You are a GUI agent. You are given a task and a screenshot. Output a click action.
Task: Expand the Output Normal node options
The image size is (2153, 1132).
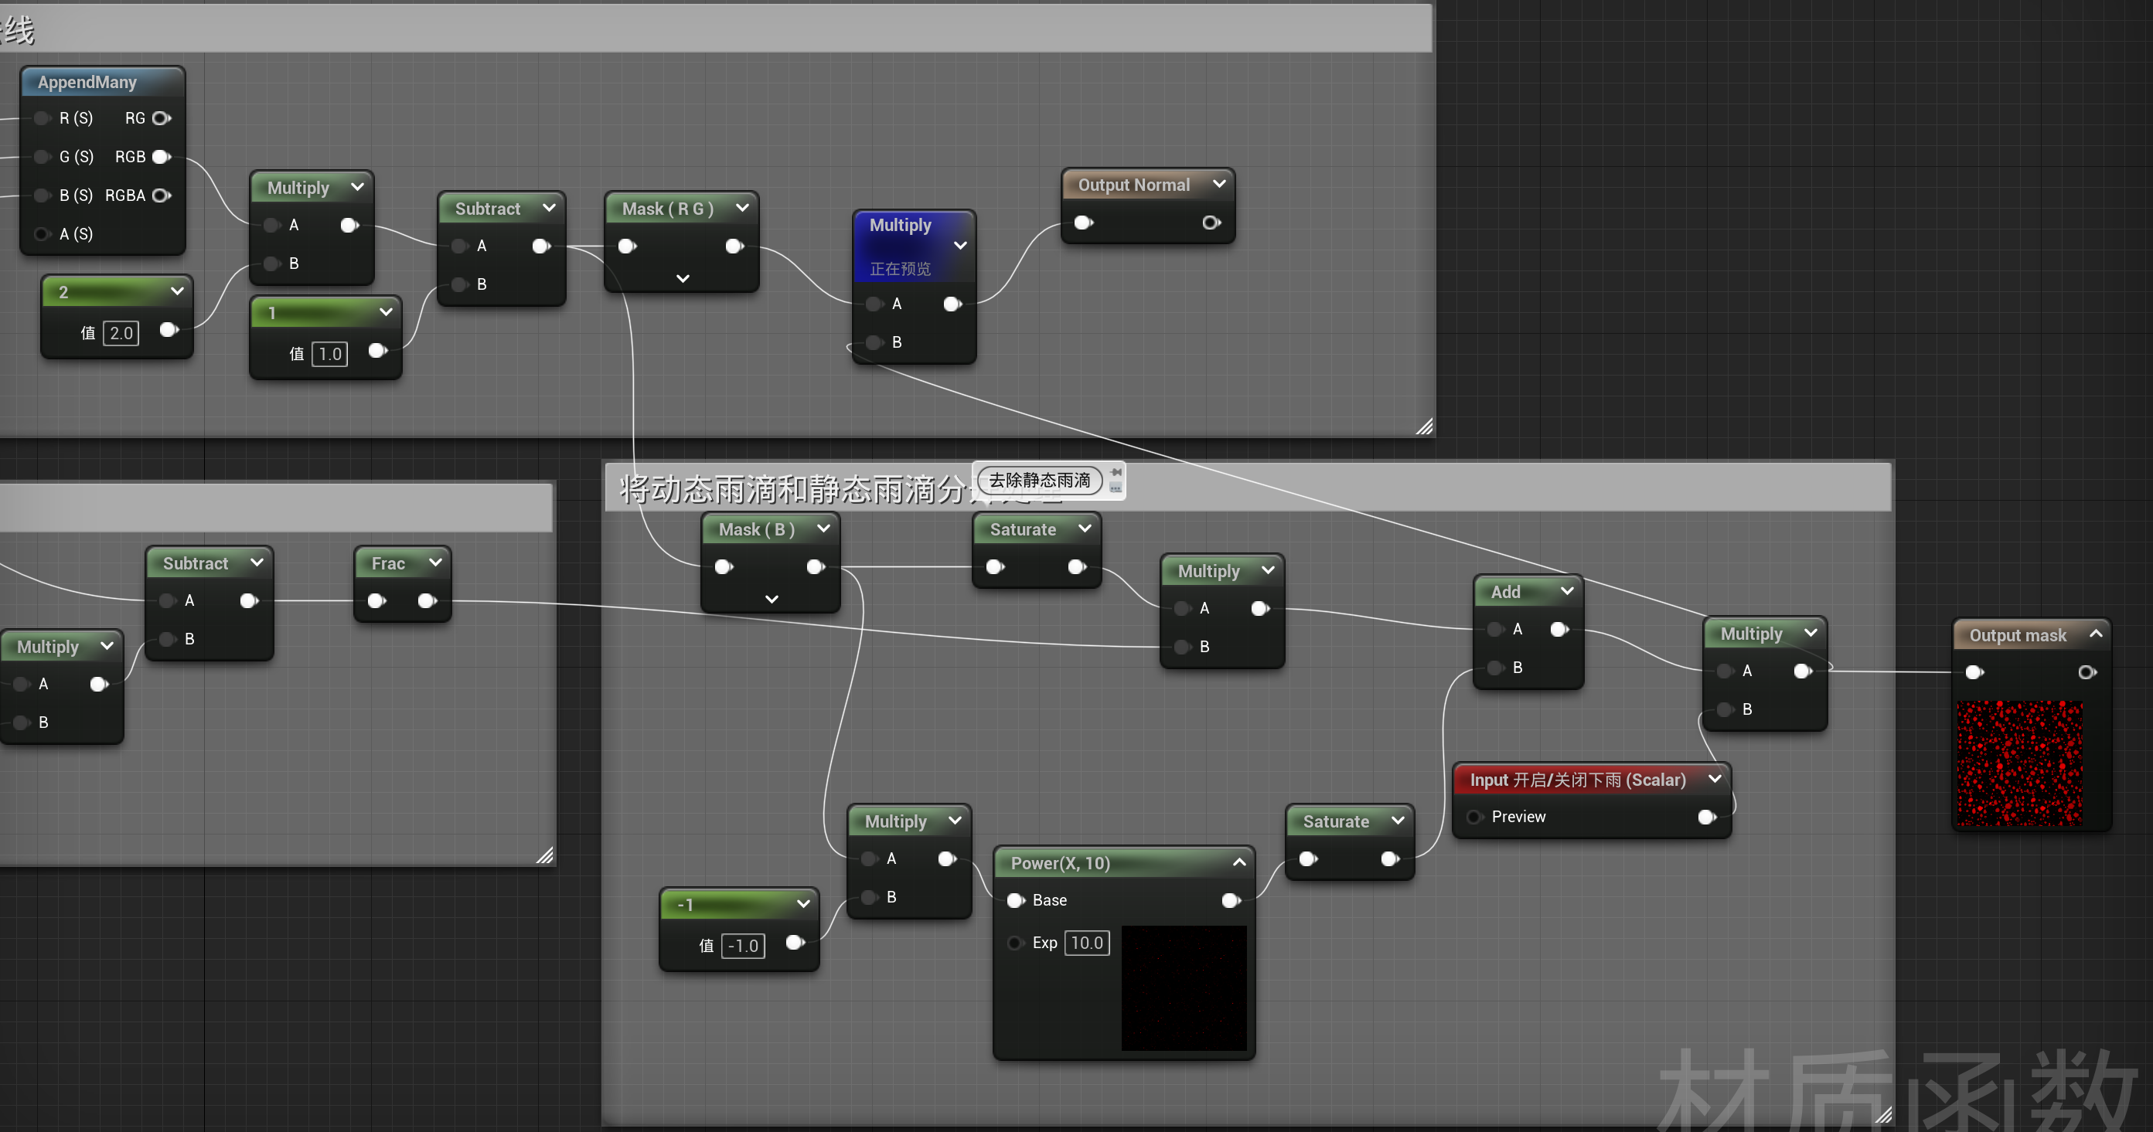(1218, 184)
